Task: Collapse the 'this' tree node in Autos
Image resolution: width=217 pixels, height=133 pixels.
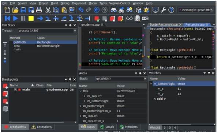Action: point(81,91)
